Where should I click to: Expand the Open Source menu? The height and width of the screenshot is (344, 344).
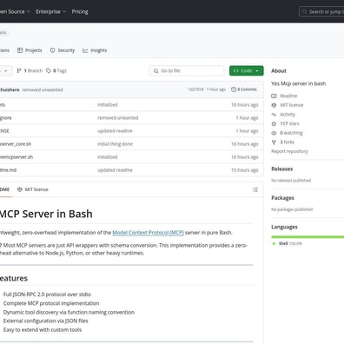[15, 11]
